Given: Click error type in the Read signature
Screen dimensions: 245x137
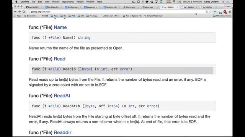Looking at the screenshot, I should pyautogui.click(x=125, y=69).
